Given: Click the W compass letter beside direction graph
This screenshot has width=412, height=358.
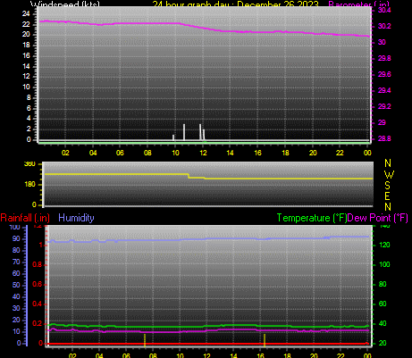Looking at the screenshot, I should pyautogui.click(x=389, y=174).
